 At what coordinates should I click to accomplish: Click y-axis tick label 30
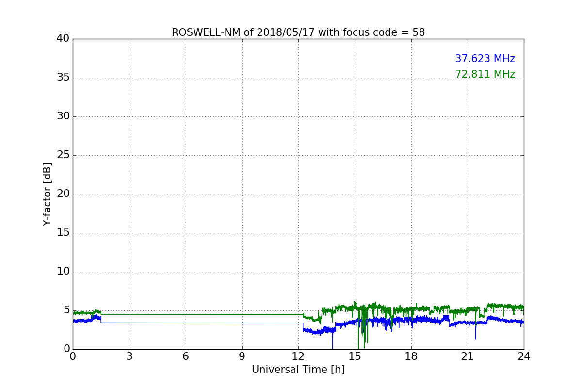coord(63,116)
